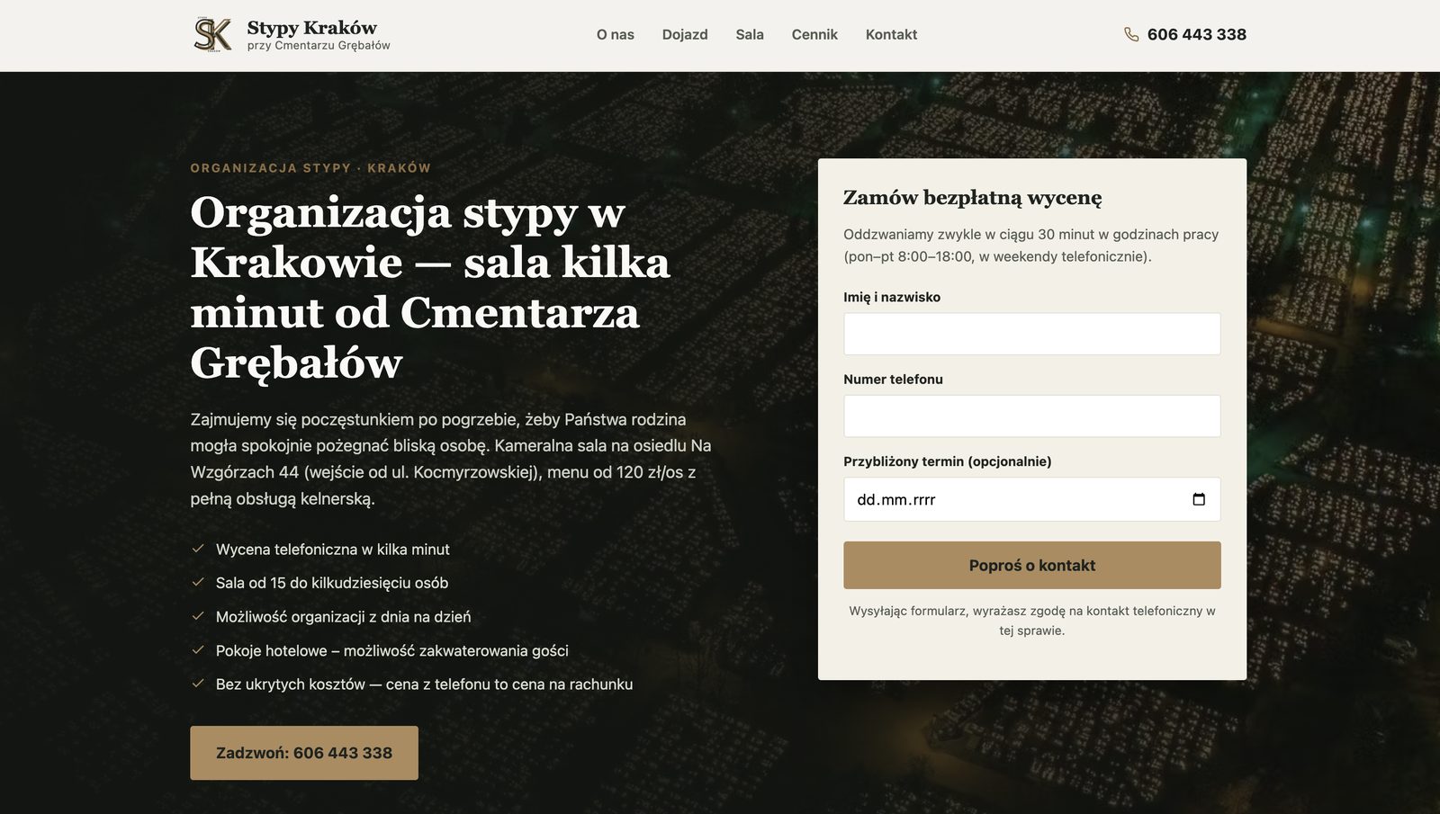1440x814 pixels.
Task: Click the Imię i nazwisko label
Action: (892, 297)
